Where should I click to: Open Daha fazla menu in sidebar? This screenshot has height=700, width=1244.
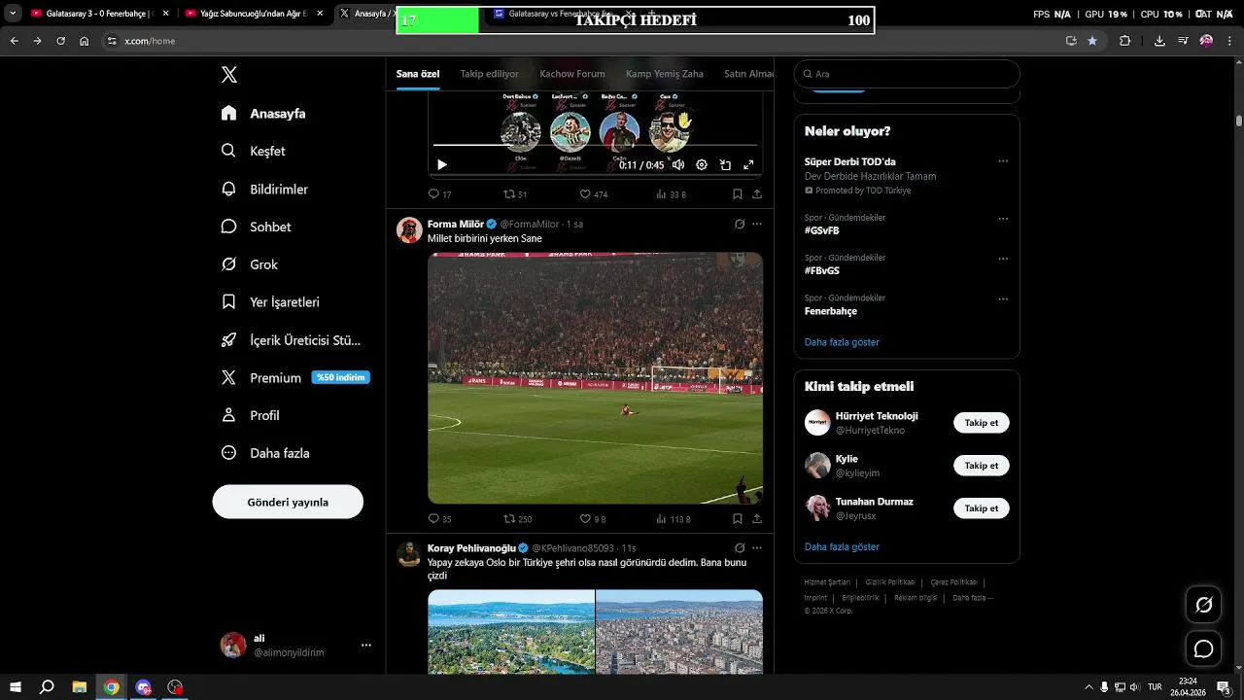point(265,453)
